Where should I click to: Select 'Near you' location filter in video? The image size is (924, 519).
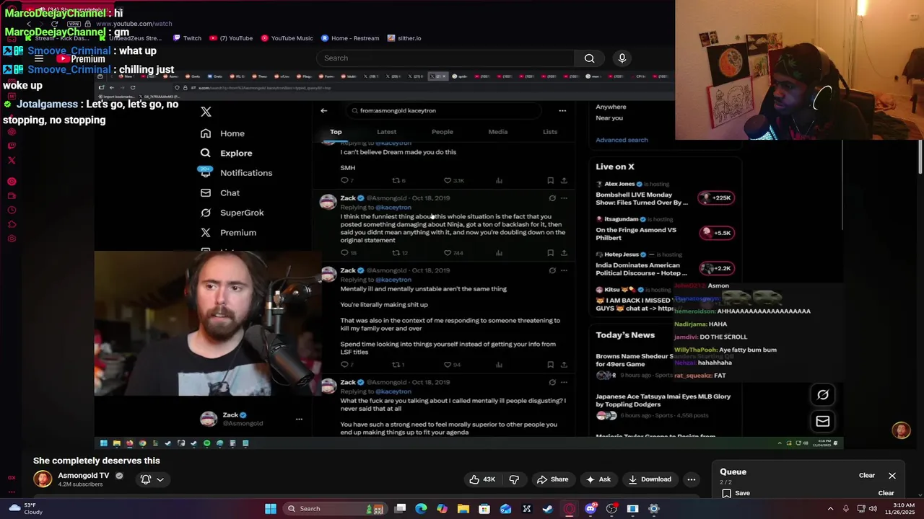609,117
